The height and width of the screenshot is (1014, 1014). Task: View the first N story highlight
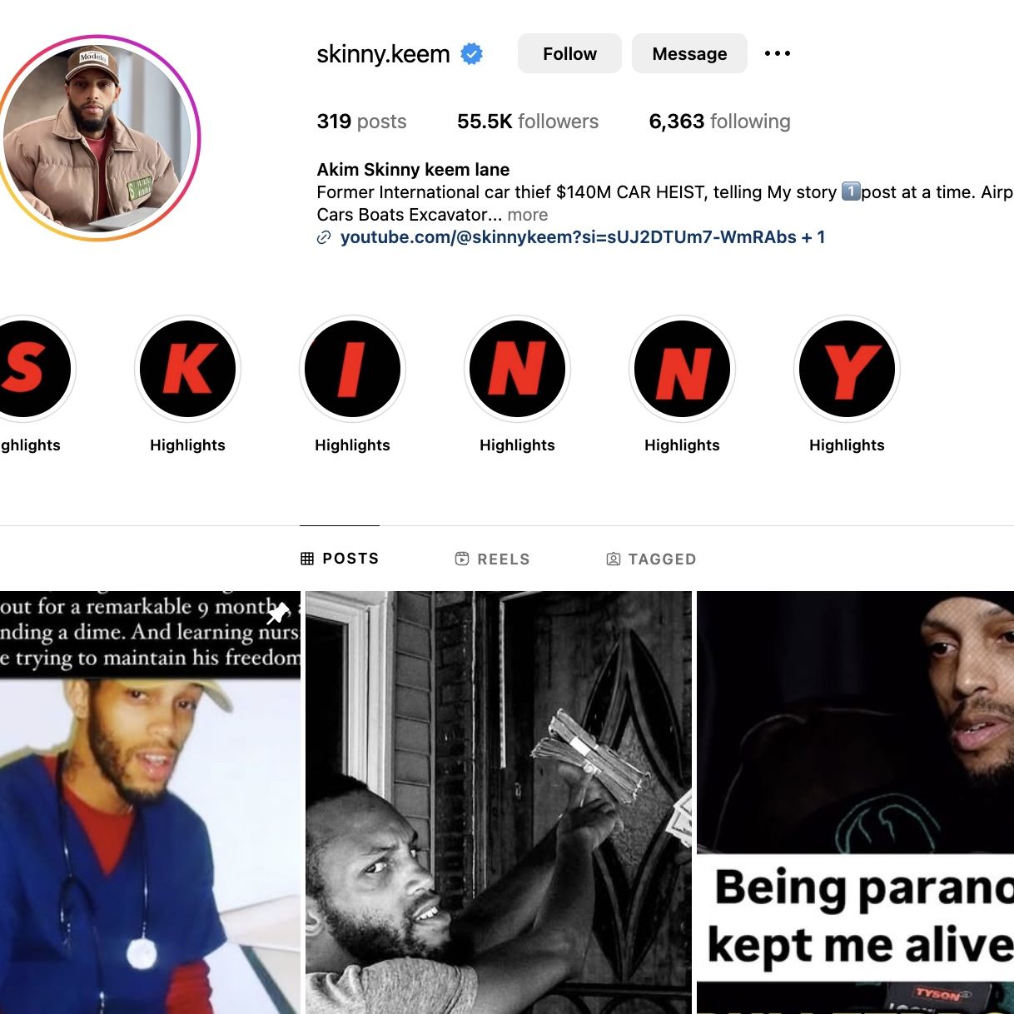(x=517, y=369)
